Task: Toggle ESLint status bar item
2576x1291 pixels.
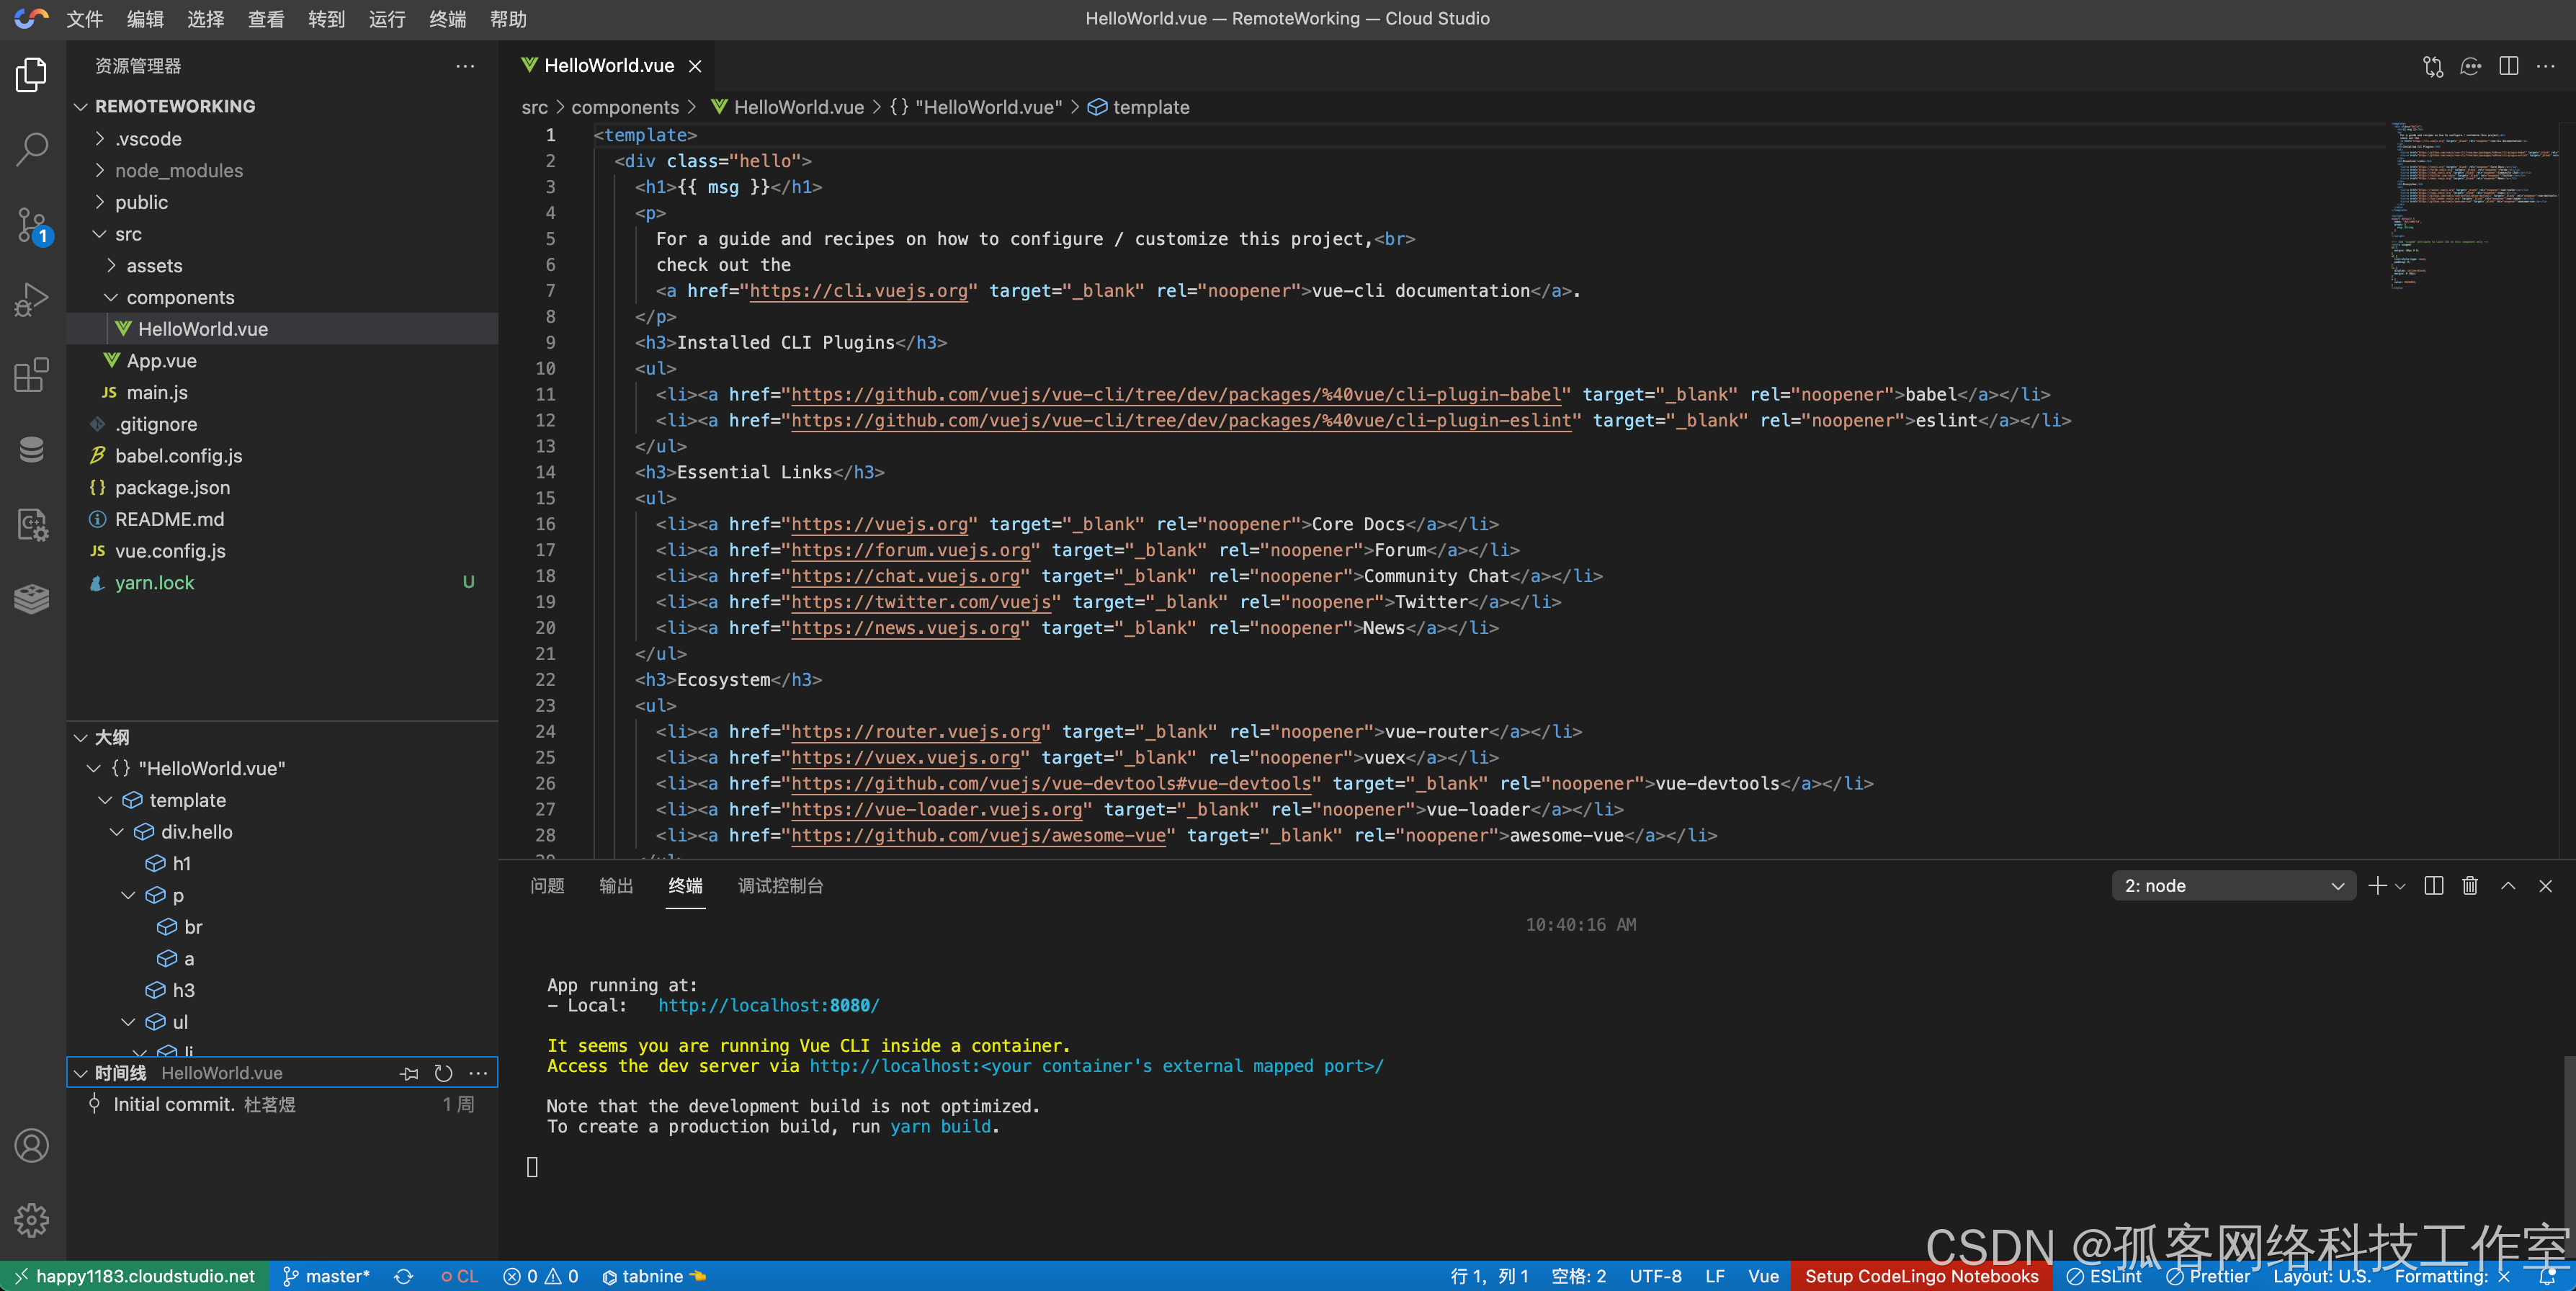Action: pyautogui.click(x=2104, y=1276)
